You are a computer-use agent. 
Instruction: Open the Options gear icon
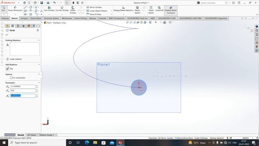pyautogui.click(x=82, y=3)
